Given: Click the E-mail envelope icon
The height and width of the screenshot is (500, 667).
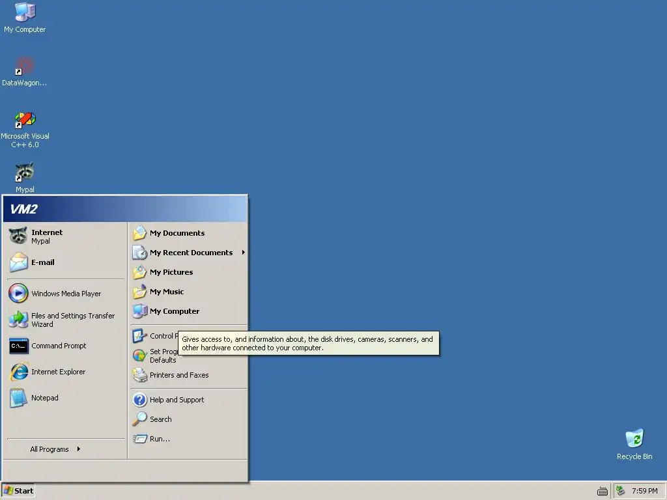Looking at the screenshot, I should 18,262.
